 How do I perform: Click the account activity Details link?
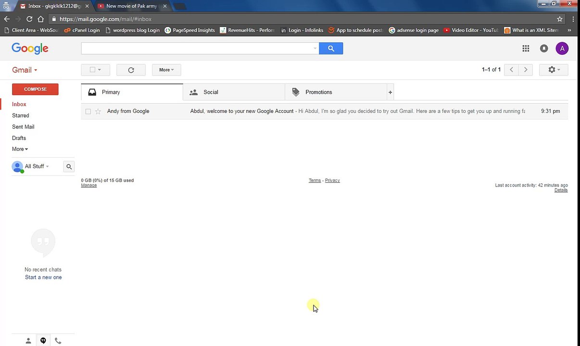tap(561, 190)
